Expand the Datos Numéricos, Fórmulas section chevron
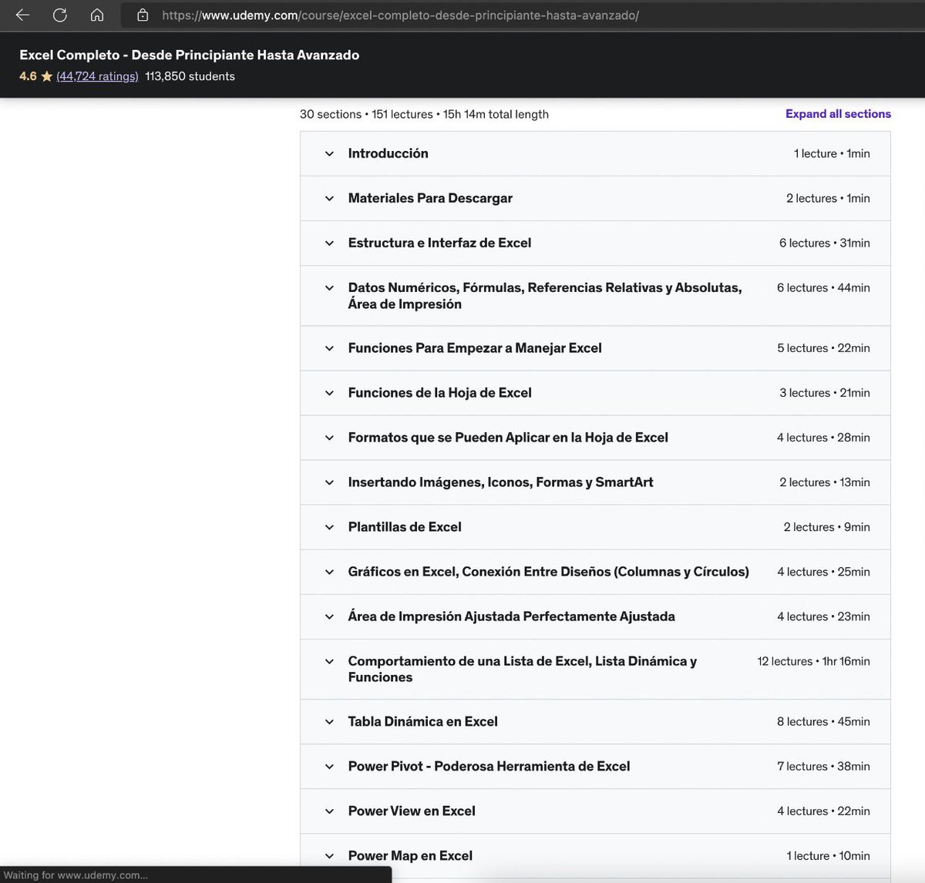925x883 pixels. (329, 288)
